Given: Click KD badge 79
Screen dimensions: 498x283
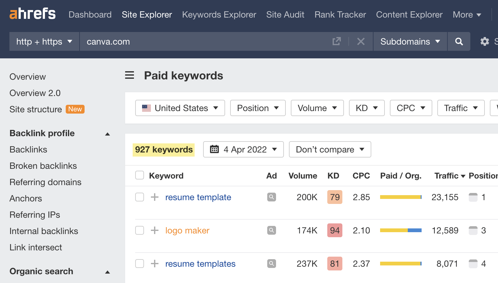Looking at the screenshot, I should pyautogui.click(x=335, y=197).
